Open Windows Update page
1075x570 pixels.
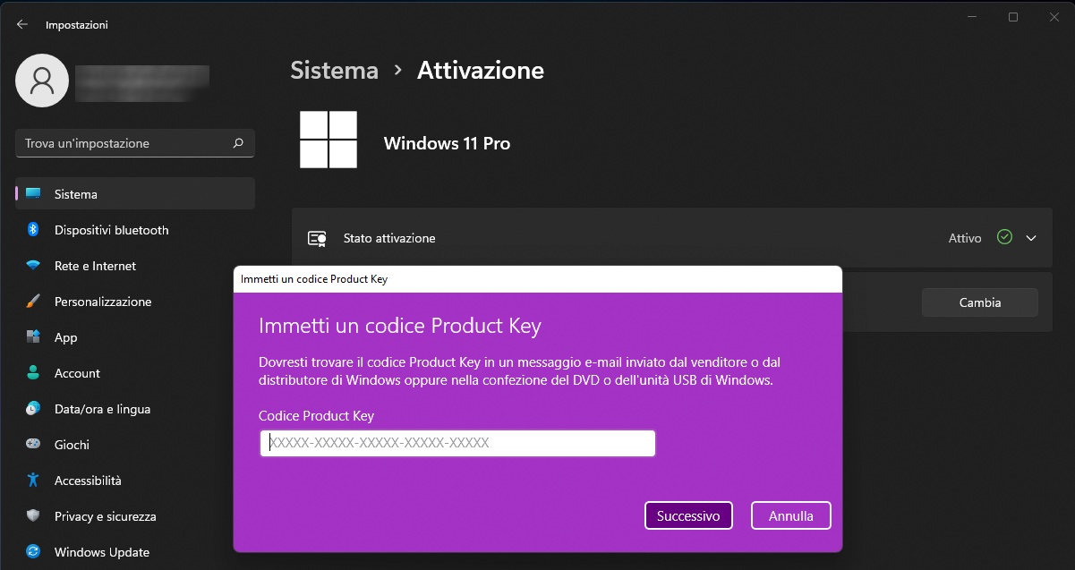101,552
